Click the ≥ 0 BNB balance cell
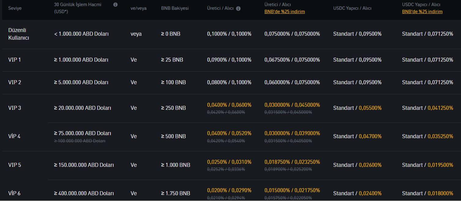This screenshot has width=461, height=201. click(x=171, y=34)
